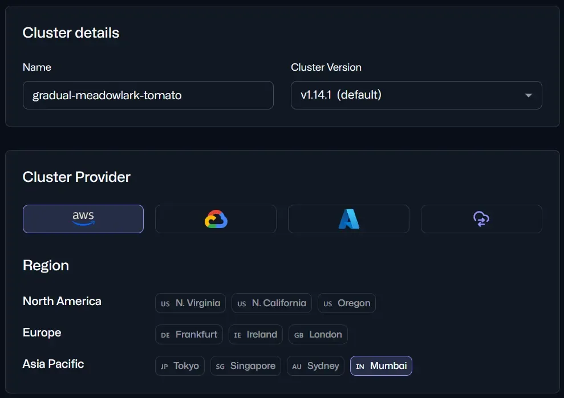Click the Cluster Version label
This screenshot has width=564, height=398.
click(326, 67)
